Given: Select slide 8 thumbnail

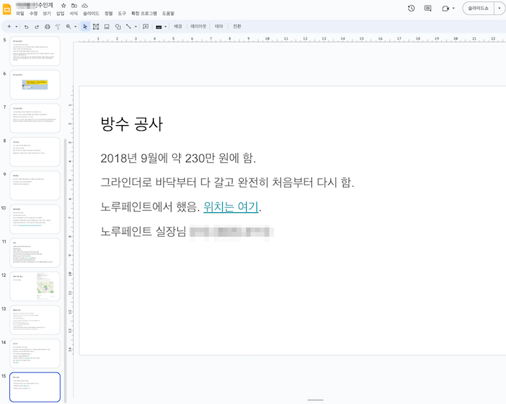Looking at the screenshot, I should (x=35, y=152).
